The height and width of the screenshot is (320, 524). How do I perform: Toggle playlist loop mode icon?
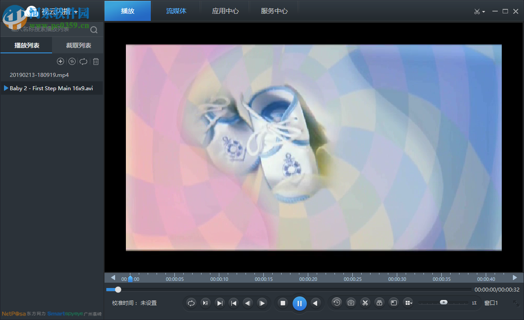[84, 61]
